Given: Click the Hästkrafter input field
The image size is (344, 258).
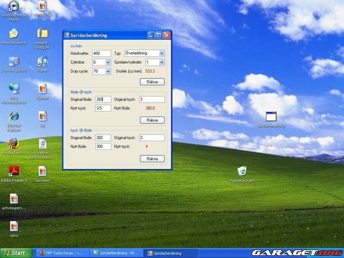Looking at the screenshot, I should (101, 53).
